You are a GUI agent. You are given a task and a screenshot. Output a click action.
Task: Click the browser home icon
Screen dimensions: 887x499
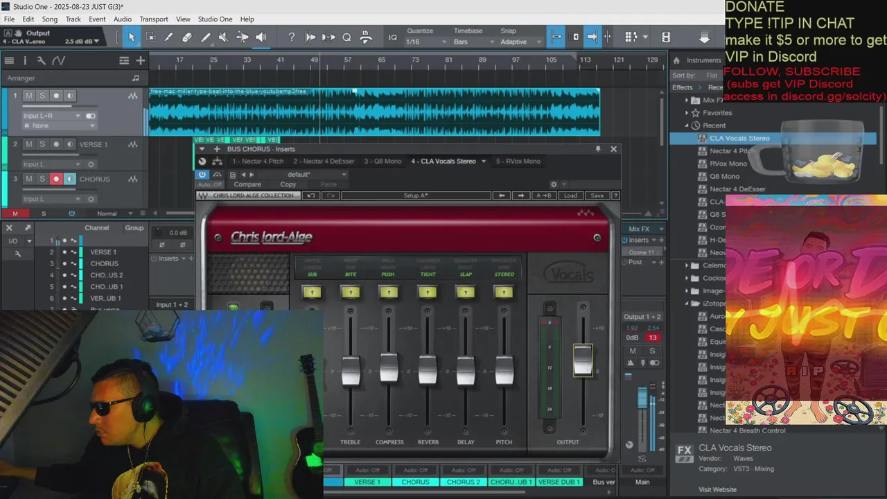pyautogui.click(x=676, y=60)
